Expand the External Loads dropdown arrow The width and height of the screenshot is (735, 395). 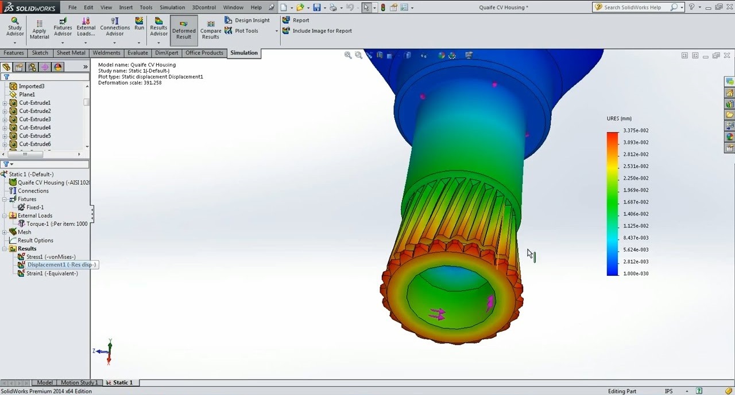coord(86,42)
